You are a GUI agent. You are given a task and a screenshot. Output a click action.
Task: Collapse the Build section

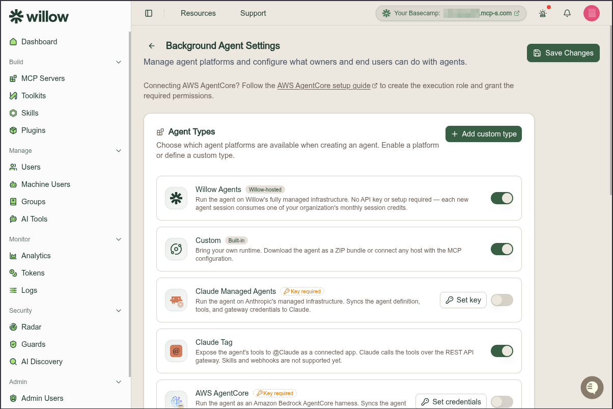coord(119,62)
